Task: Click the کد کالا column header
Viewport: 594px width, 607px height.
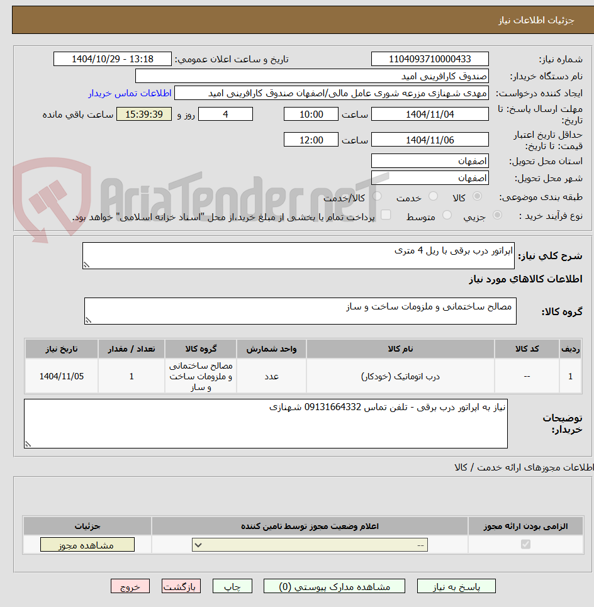Action: (x=527, y=349)
